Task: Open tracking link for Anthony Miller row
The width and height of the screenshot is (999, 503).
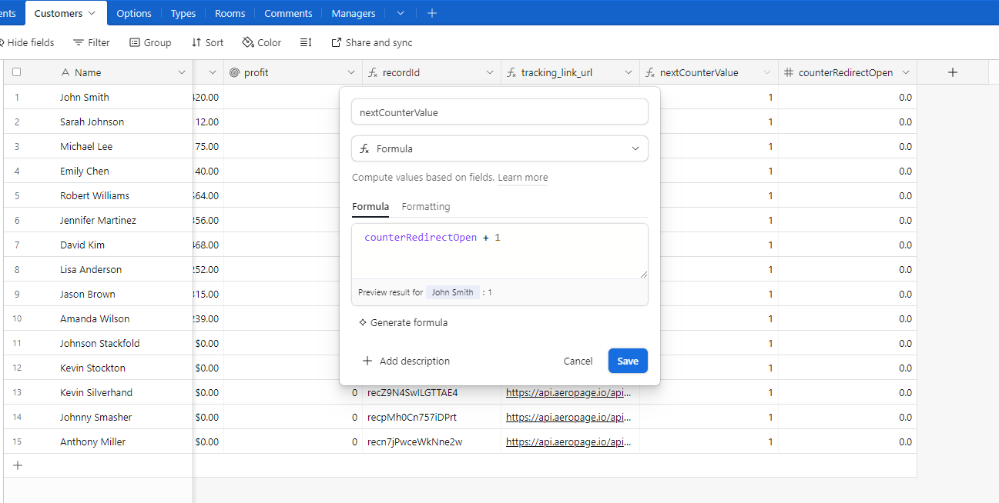Action: [x=568, y=441]
